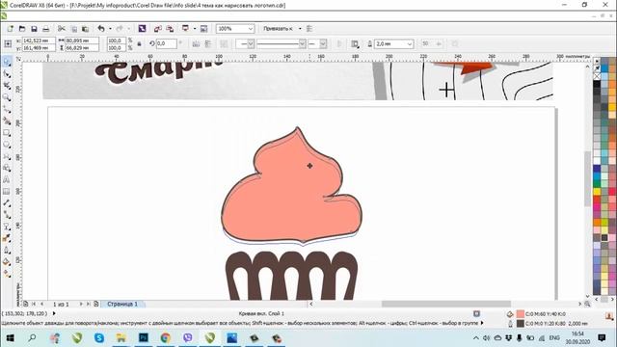Select the Eyedropper tool in the toolbox

click(x=7, y=238)
